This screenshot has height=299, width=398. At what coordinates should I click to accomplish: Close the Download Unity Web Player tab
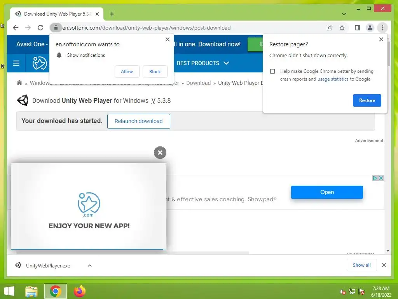[x=97, y=14]
